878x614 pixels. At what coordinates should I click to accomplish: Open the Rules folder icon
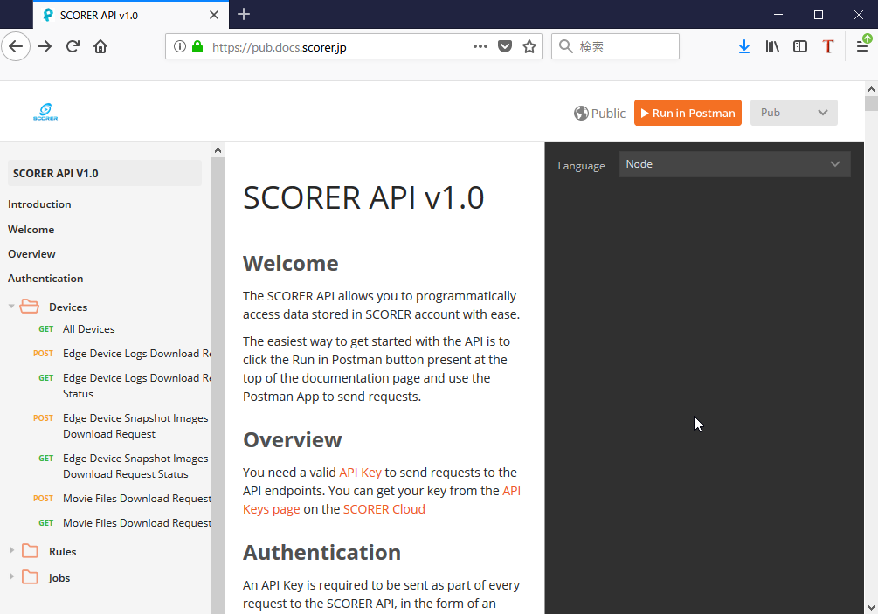pos(30,551)
